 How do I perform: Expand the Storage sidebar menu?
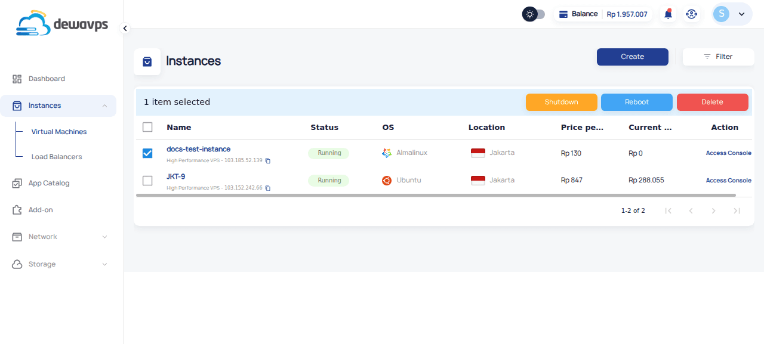point(60,264)
